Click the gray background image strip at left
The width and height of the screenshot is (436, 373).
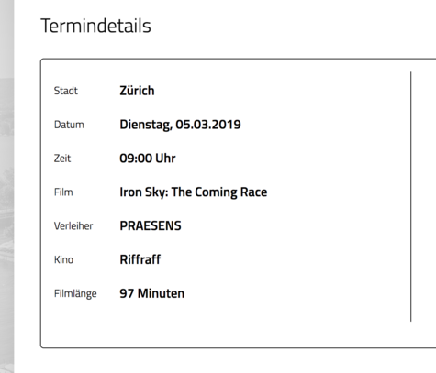pos(6,186)
